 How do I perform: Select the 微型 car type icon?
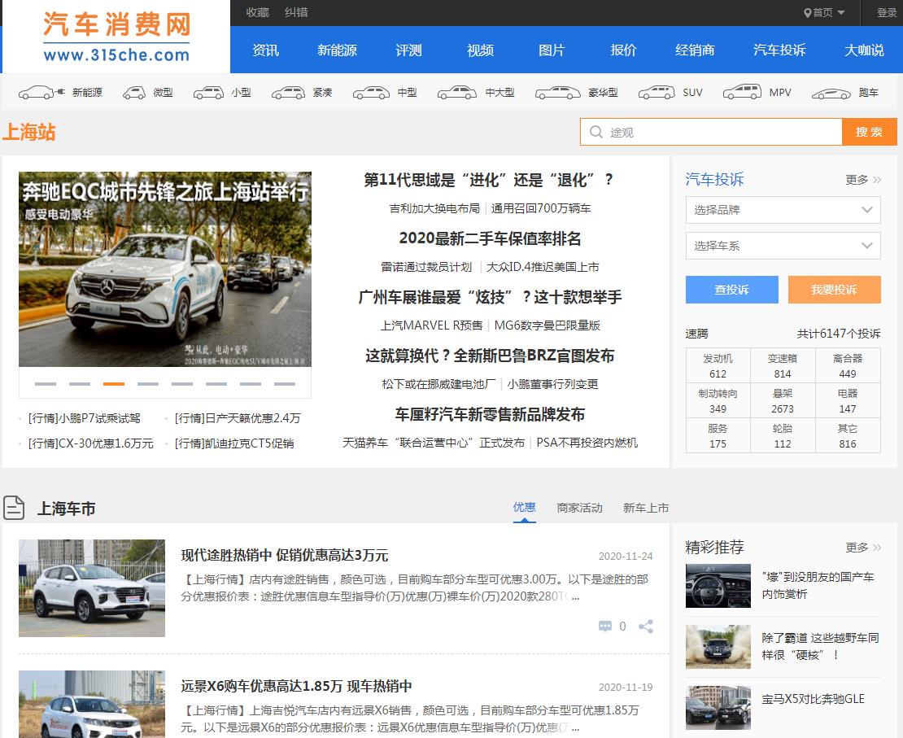coord(134,92)
